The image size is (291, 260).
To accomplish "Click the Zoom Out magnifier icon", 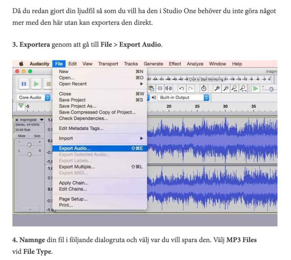I will (x=226, y=89).
